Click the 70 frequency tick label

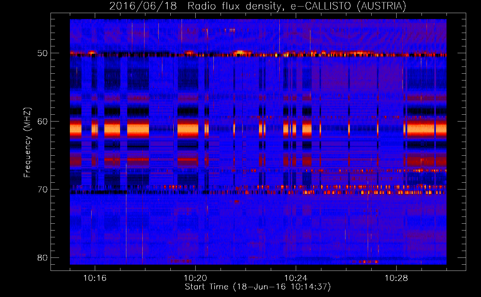[43, 189]
